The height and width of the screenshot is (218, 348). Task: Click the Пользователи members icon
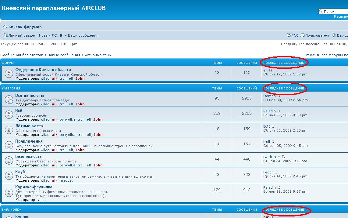302,35
